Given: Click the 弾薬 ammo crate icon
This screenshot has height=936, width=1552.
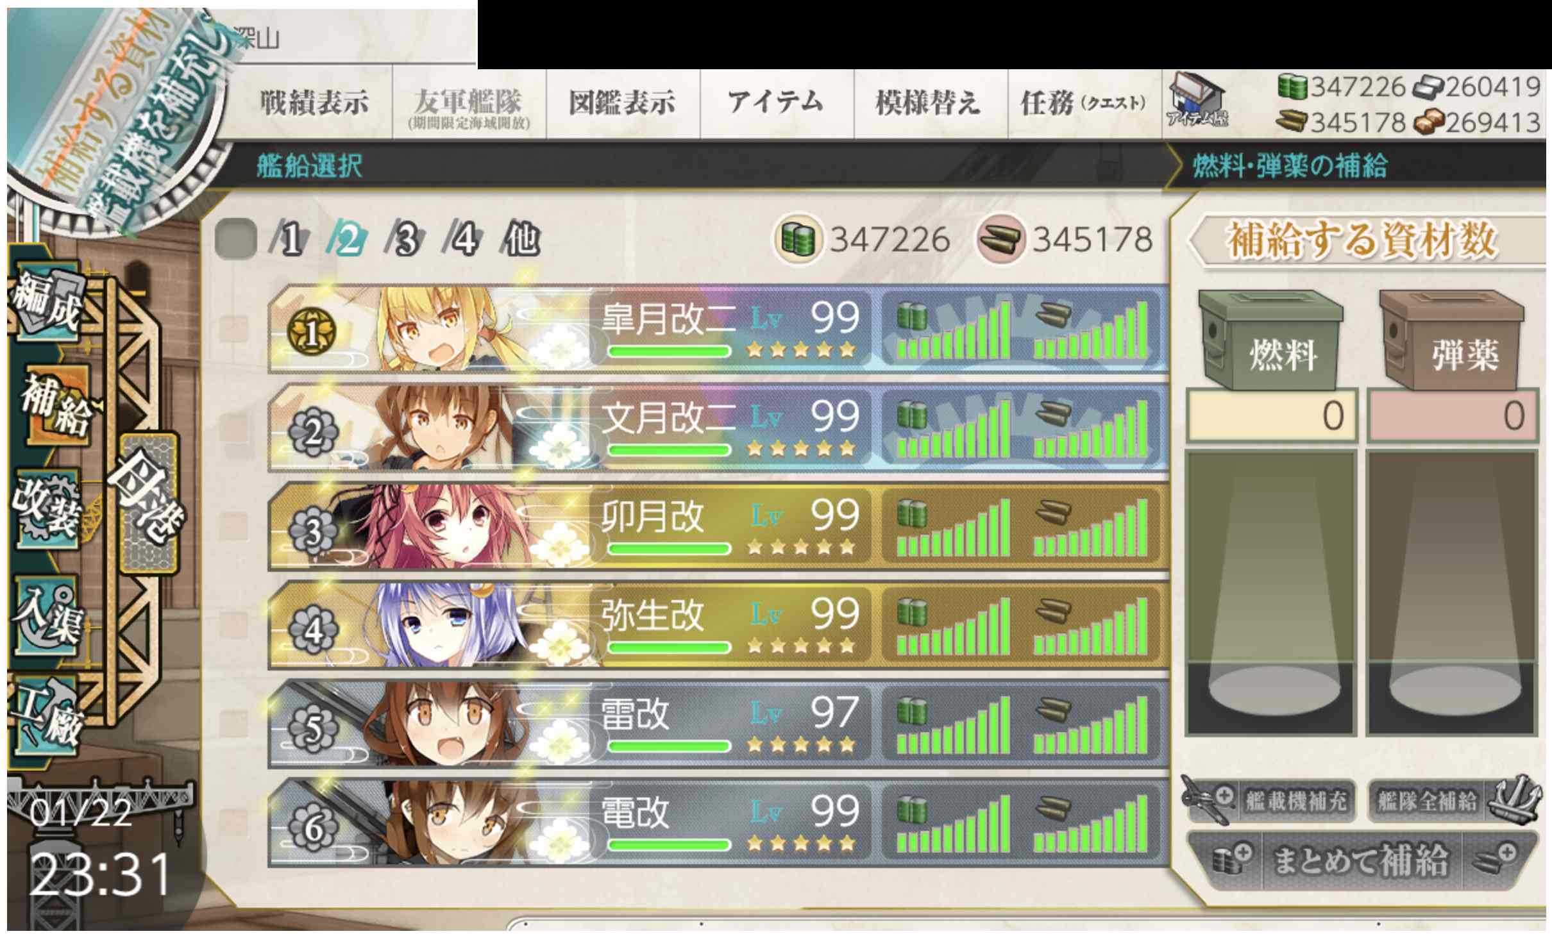Looking at the screenshot, I should tap(1451, 339).
